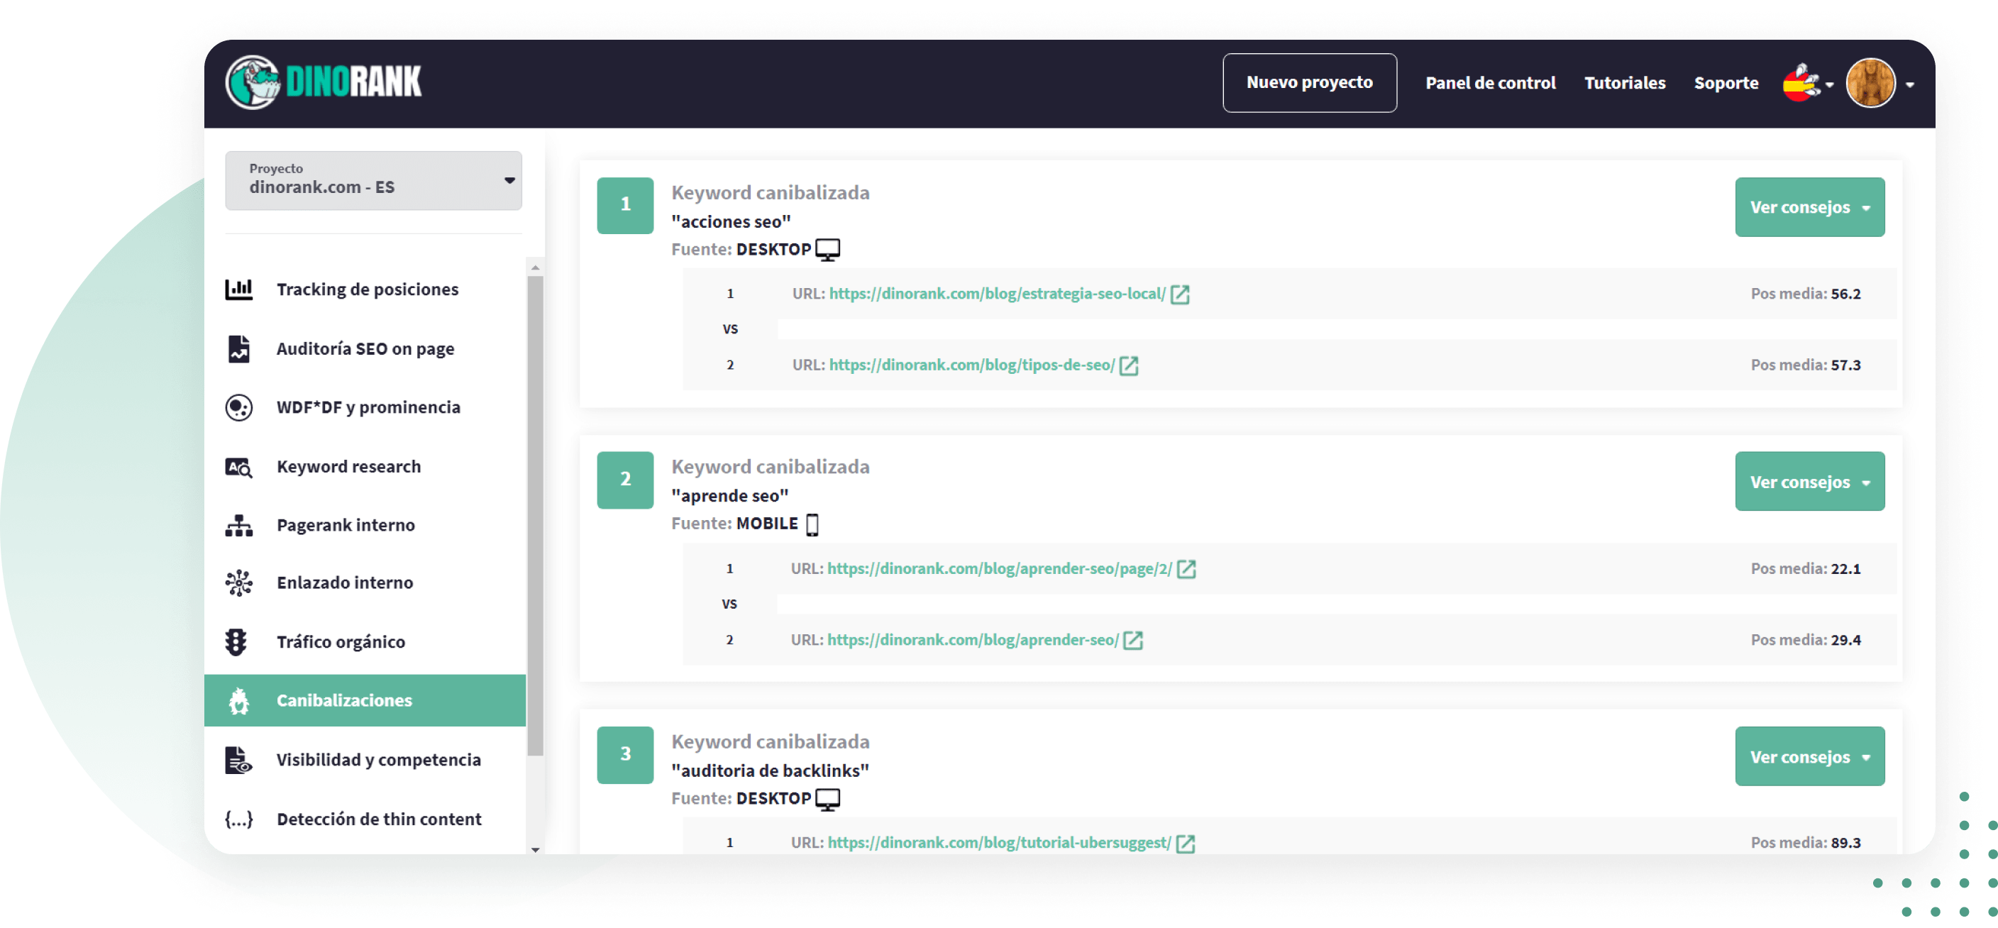Select the Canibalizaciones menu item
1998x928 pixels.
click(x=365, y=701)
